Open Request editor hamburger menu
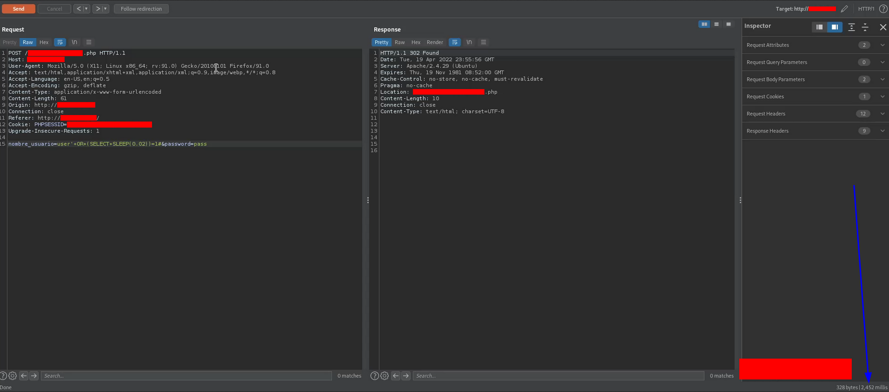This screenshot has width=889, height=392. [89, 42]
